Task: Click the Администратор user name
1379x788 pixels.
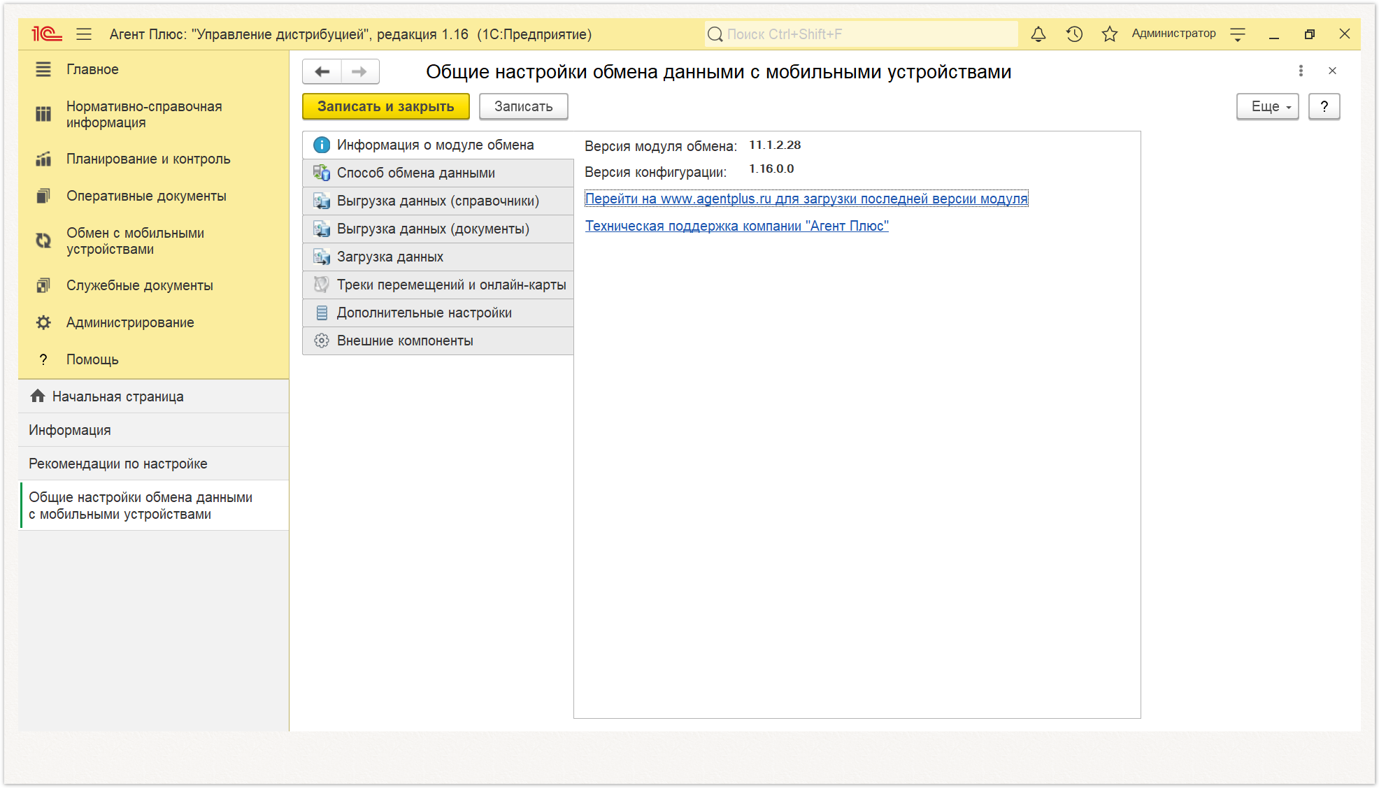Action: pos(1173,34)
